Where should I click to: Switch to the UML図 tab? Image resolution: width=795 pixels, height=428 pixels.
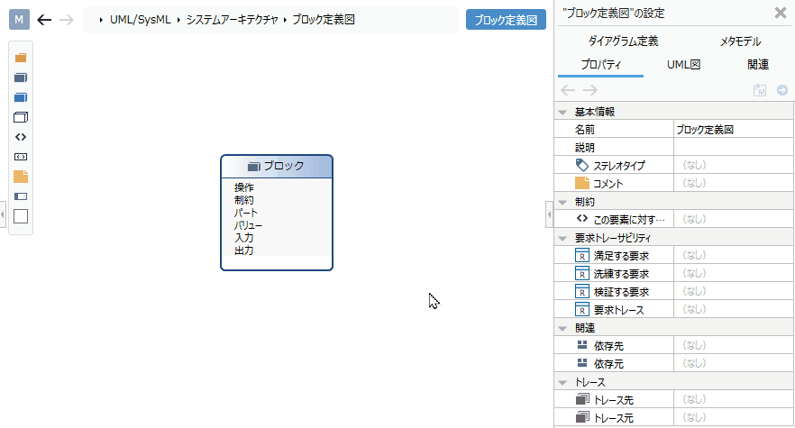point(683,65)
